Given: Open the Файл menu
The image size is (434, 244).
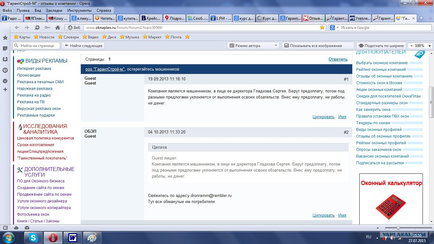Looking at the screenshot, I should pos(7,10).
